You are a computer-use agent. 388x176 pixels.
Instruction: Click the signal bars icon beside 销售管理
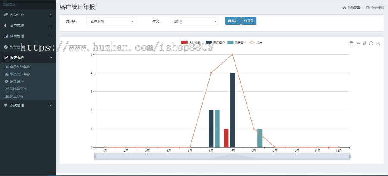[6, 36]
